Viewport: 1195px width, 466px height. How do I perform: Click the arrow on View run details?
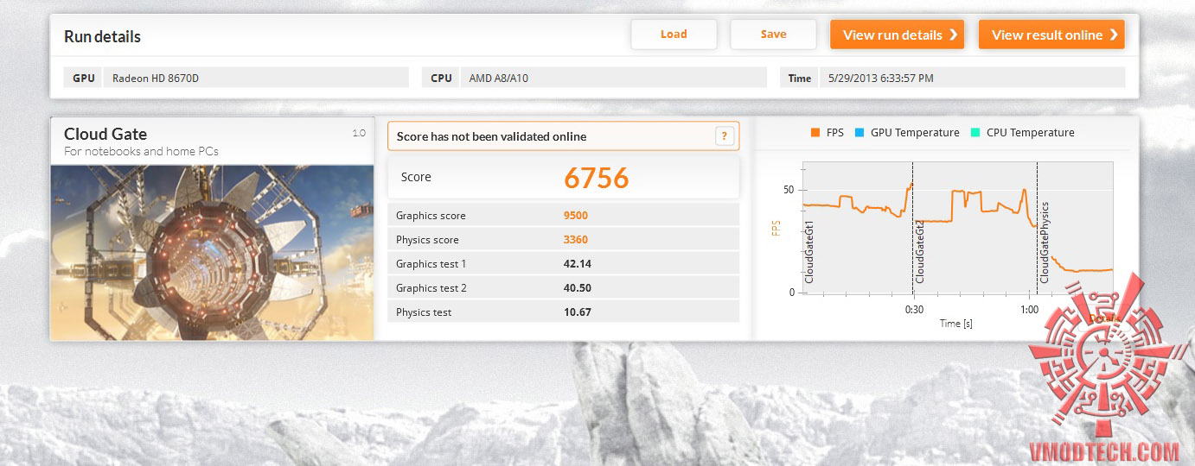coord(953,35)
